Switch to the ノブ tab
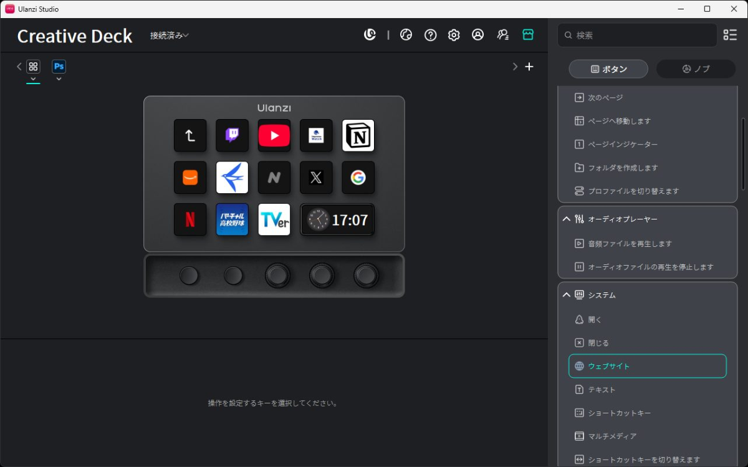The image size is (748, 467). tap(696, 69)
